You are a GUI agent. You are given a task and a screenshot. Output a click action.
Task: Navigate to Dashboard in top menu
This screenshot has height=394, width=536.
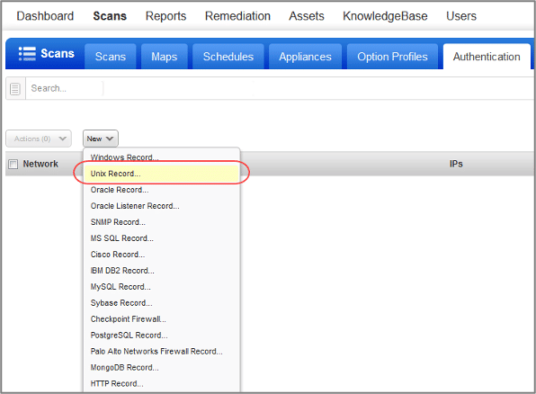(45, 16)
